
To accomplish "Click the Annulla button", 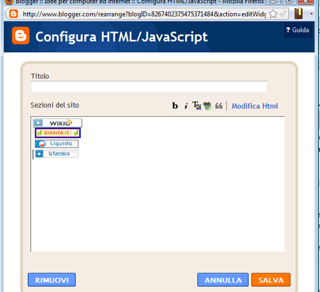I will click(x=223, y=280).
